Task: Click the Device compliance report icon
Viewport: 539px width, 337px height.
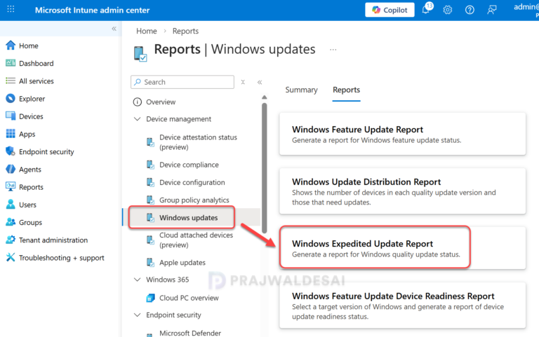Action: pos(150,165)
